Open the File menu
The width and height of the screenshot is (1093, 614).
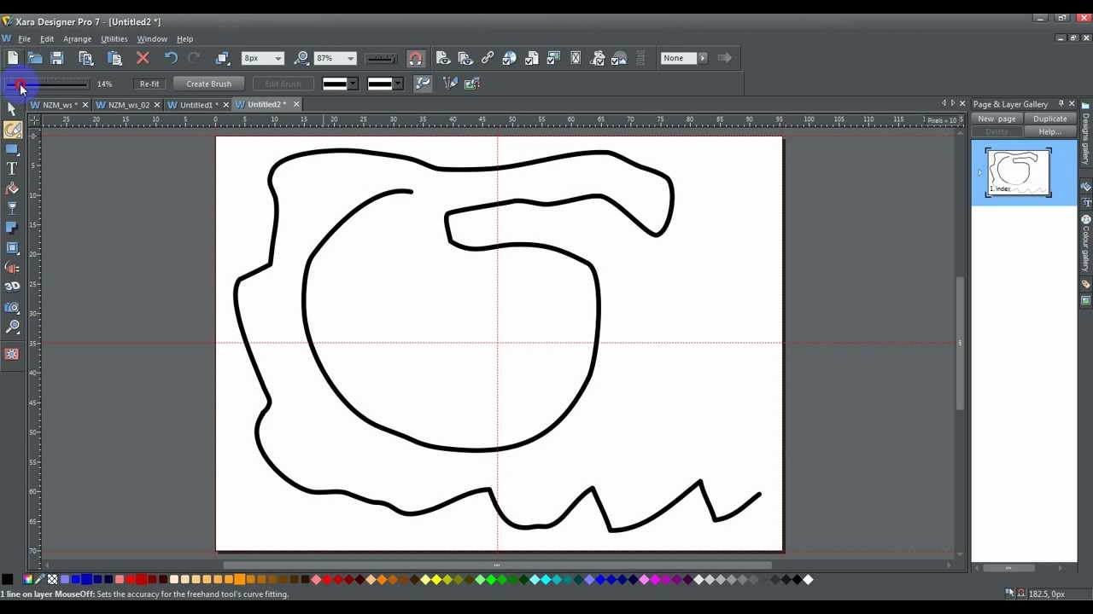pos(24,38)
